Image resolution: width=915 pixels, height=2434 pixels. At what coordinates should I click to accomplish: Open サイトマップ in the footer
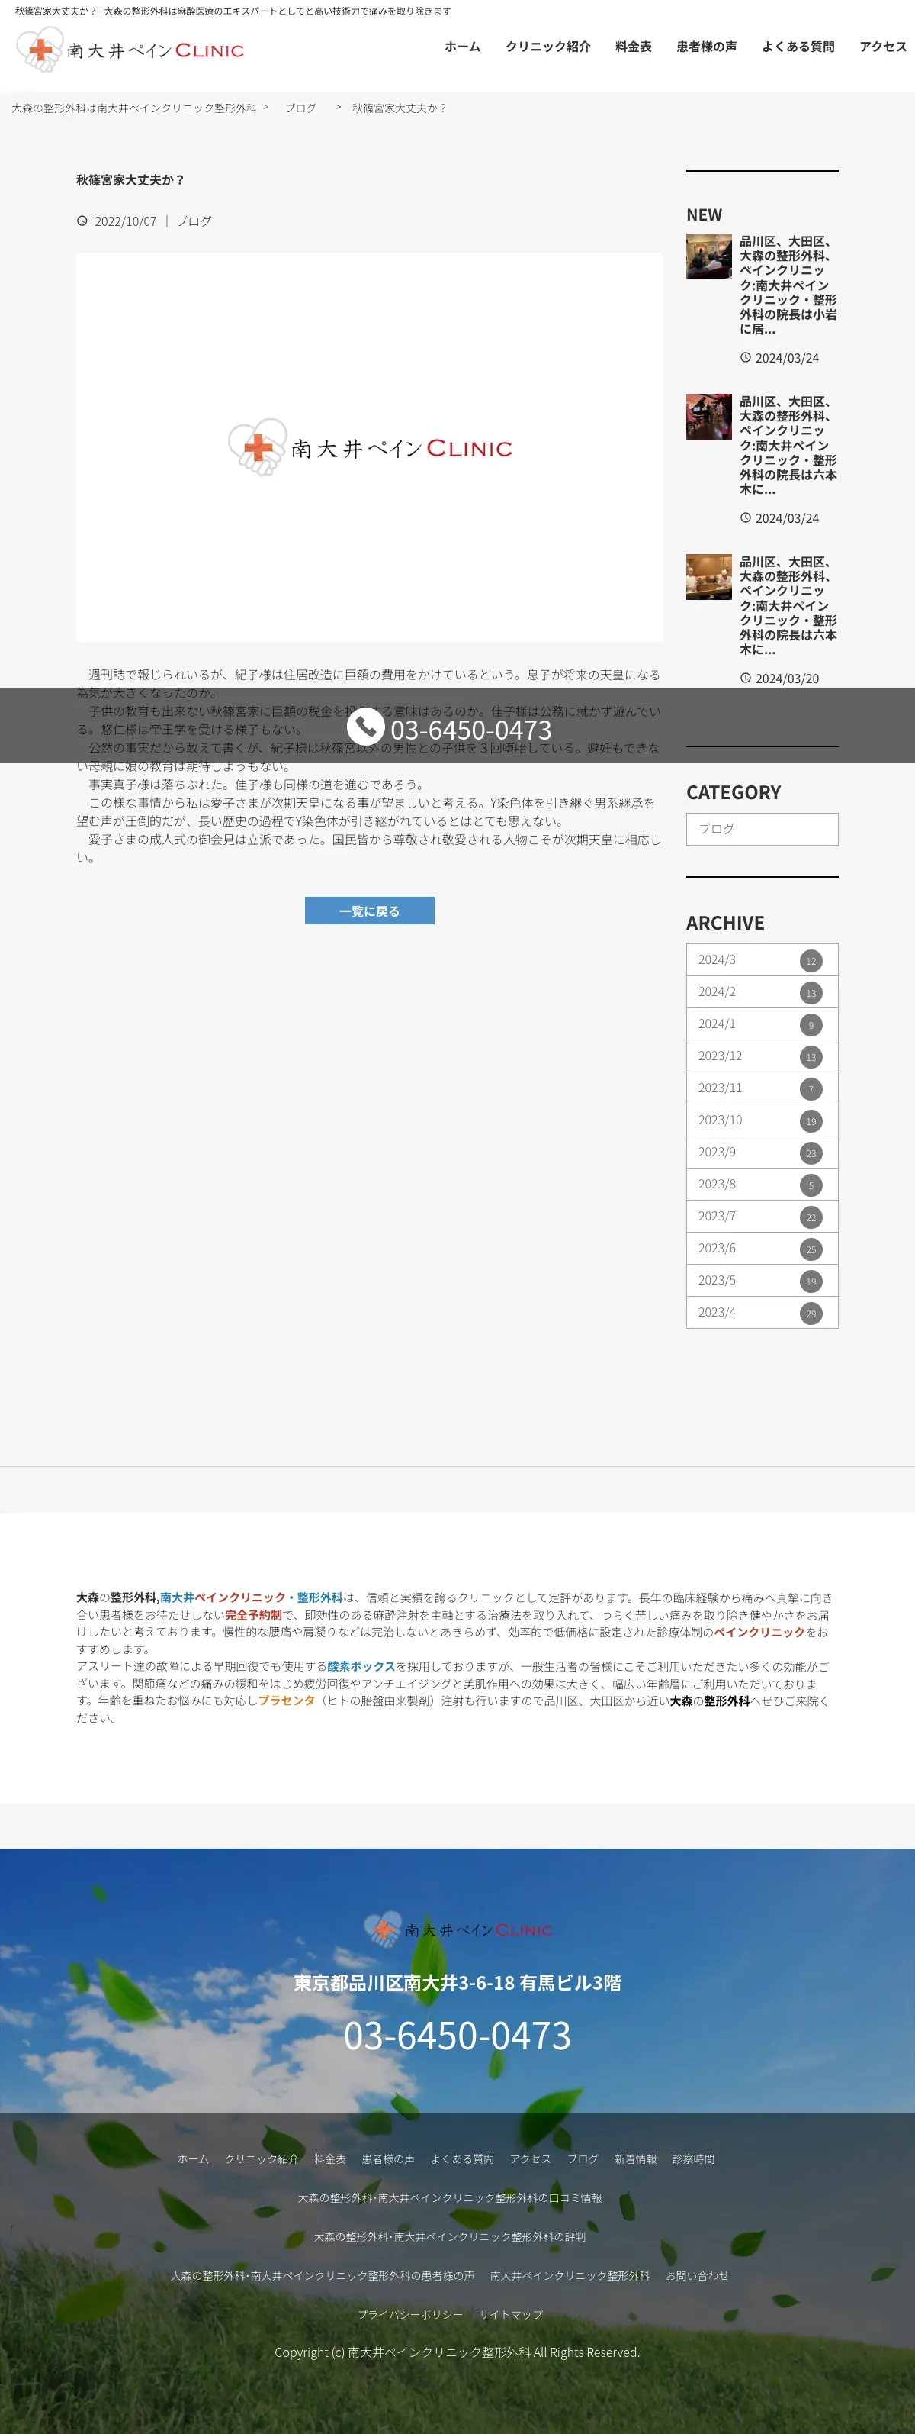[x=511, y=2314]
